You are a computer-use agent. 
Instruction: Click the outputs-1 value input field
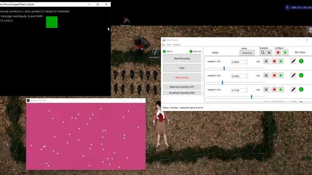point(238,62)
